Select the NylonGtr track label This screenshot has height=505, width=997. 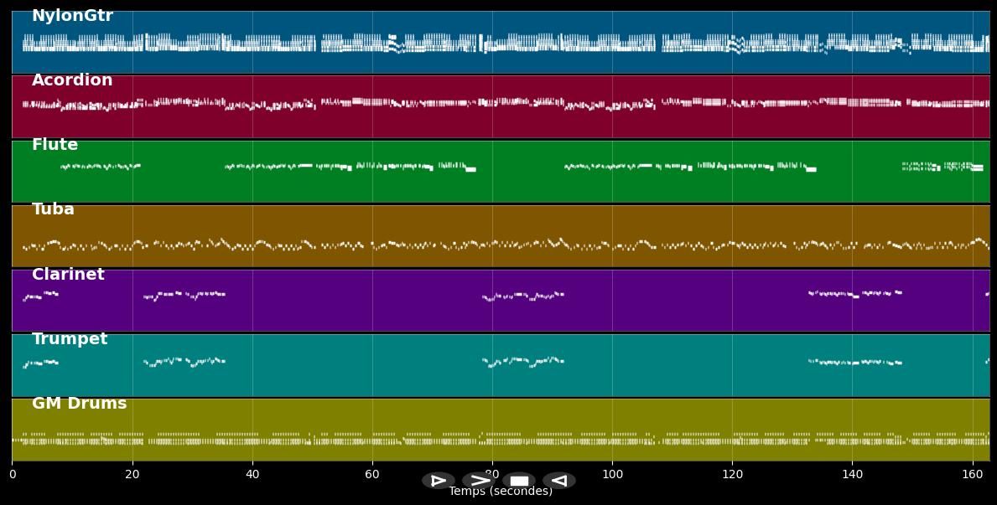tap(72, 16)
